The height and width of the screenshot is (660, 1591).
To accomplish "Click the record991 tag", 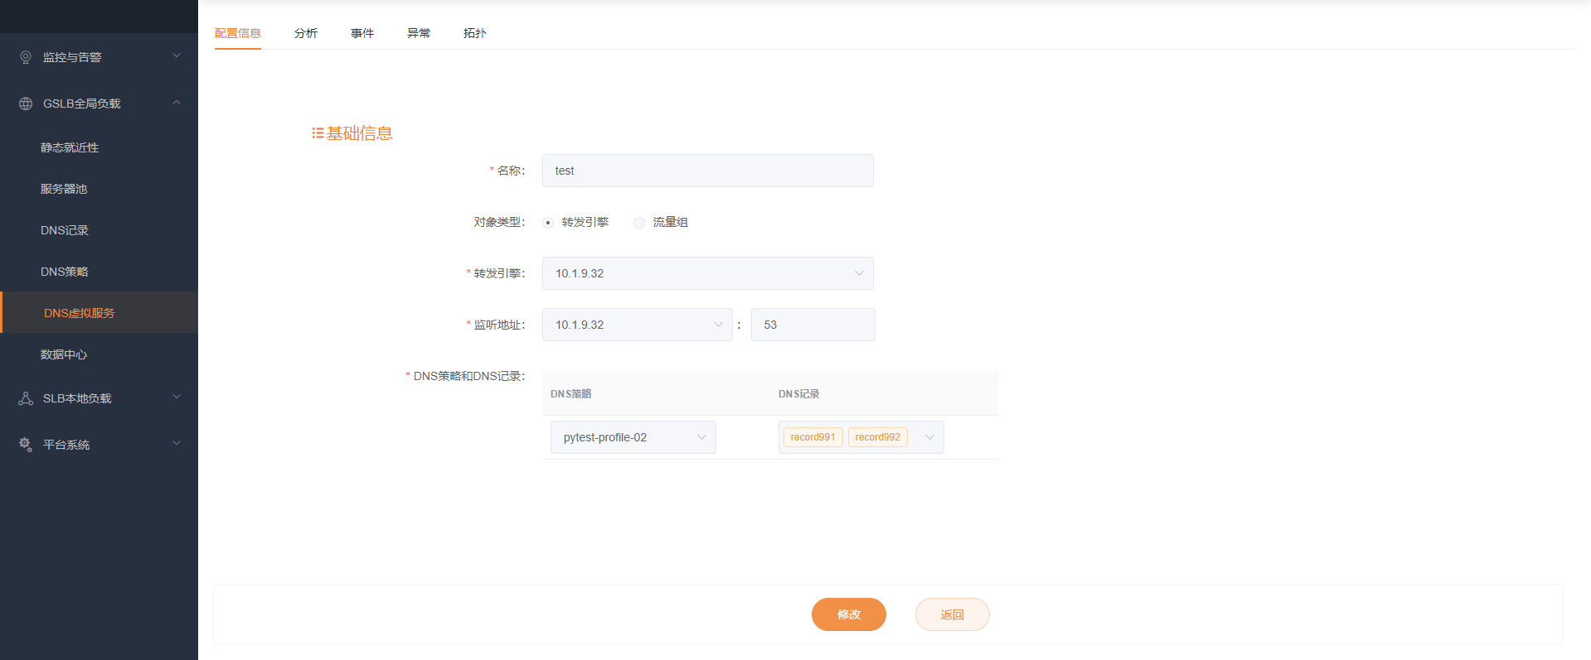I will [x=813, y=437].
